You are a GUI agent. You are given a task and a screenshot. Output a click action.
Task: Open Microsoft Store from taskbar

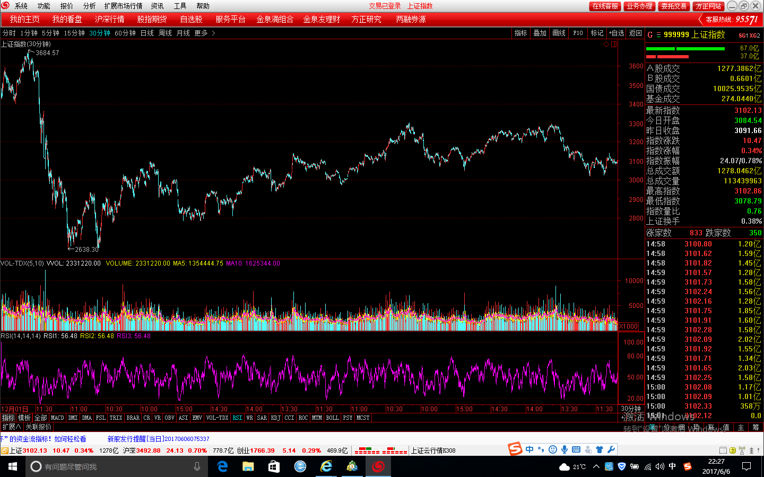[x=274, y=466]
